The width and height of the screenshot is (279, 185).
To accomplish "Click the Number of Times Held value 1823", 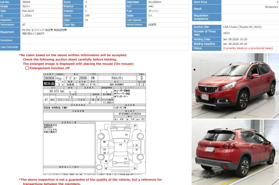I will (x=226, y=33).
